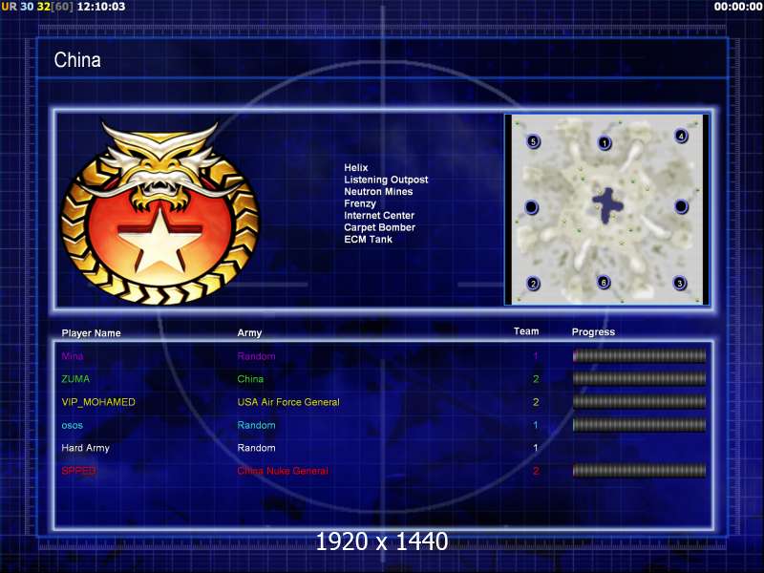Click the Internet Center entry
This screenshot has height=573, width=764.
coord(379,216)
